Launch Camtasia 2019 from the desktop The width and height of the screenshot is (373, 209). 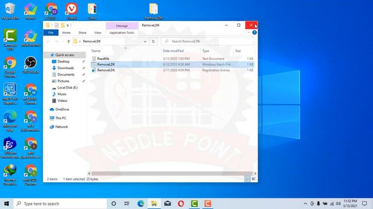pos(10,40)
